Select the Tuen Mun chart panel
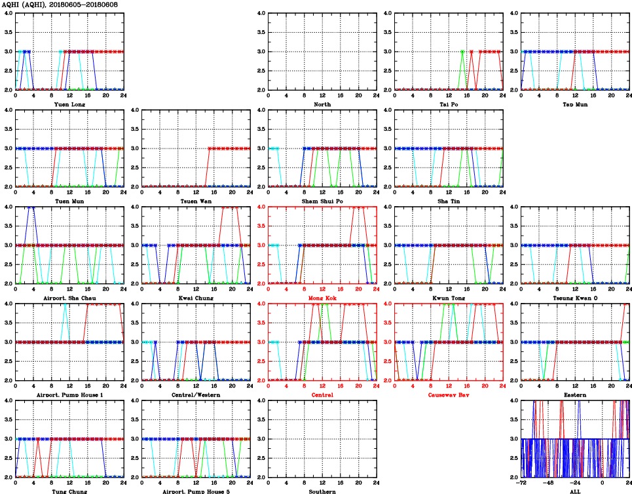 point(69,148)
